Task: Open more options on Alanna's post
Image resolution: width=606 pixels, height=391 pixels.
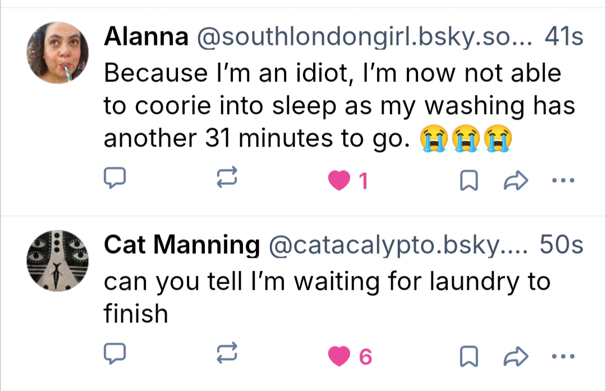Action: [x=563, y=180]
